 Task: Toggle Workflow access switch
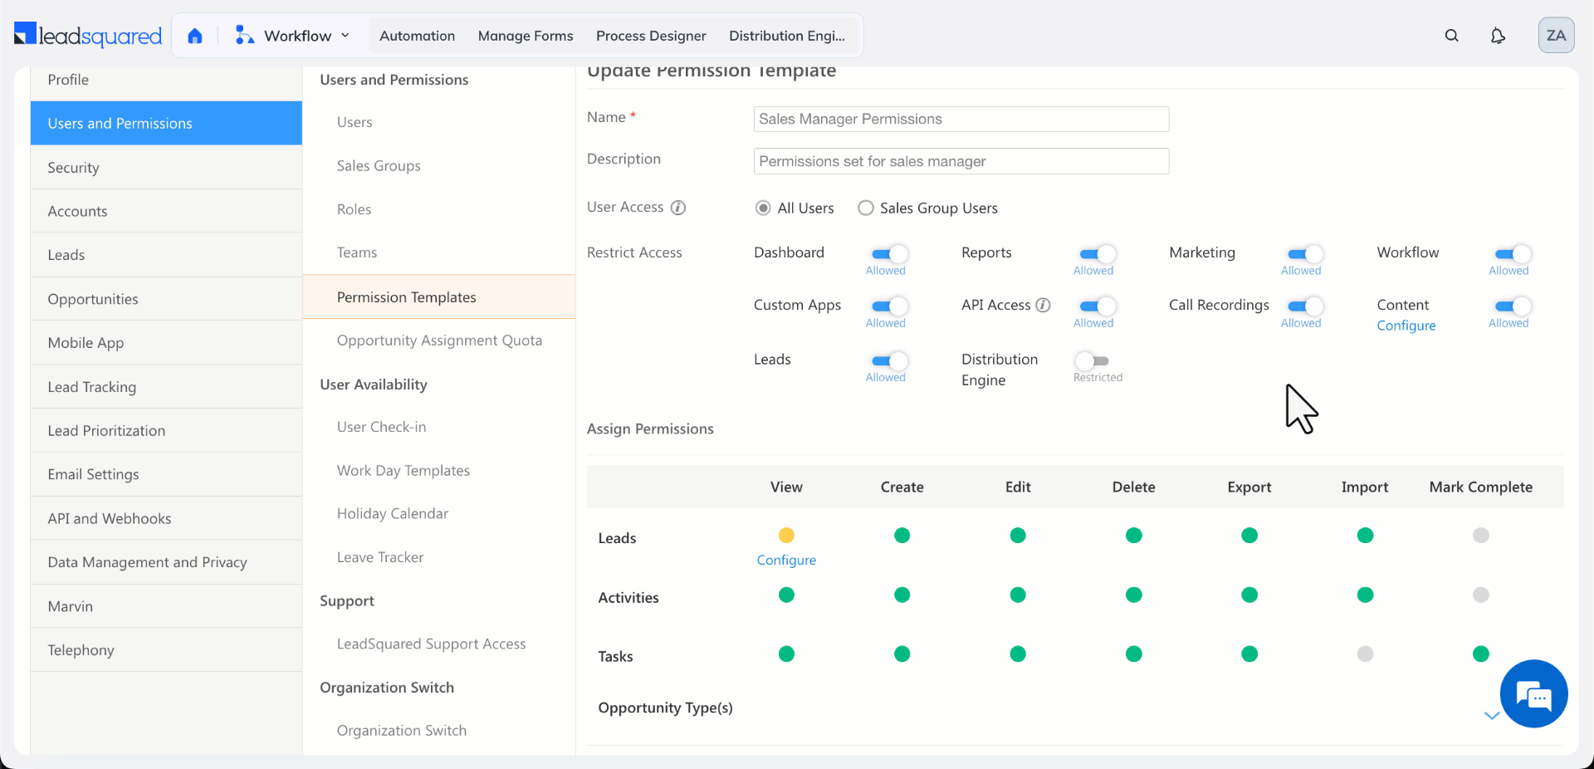click(1512, 254)
